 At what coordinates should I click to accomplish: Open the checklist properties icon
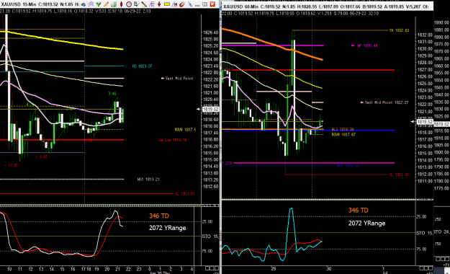pos(136,4)
